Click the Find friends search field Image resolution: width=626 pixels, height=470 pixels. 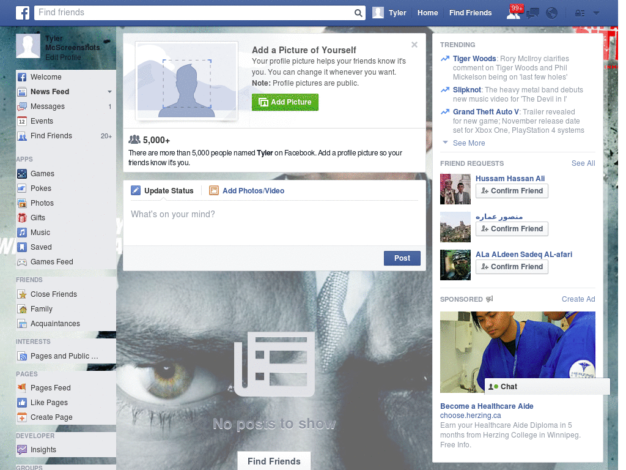tap(194, 13)
